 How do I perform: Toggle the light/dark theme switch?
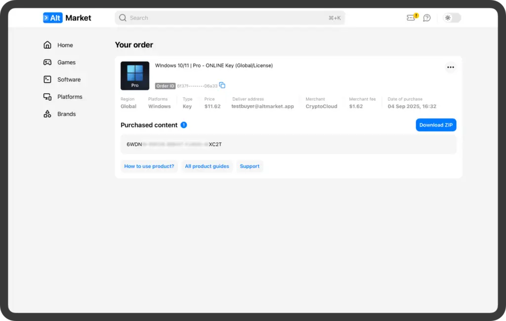coord(452,18)
